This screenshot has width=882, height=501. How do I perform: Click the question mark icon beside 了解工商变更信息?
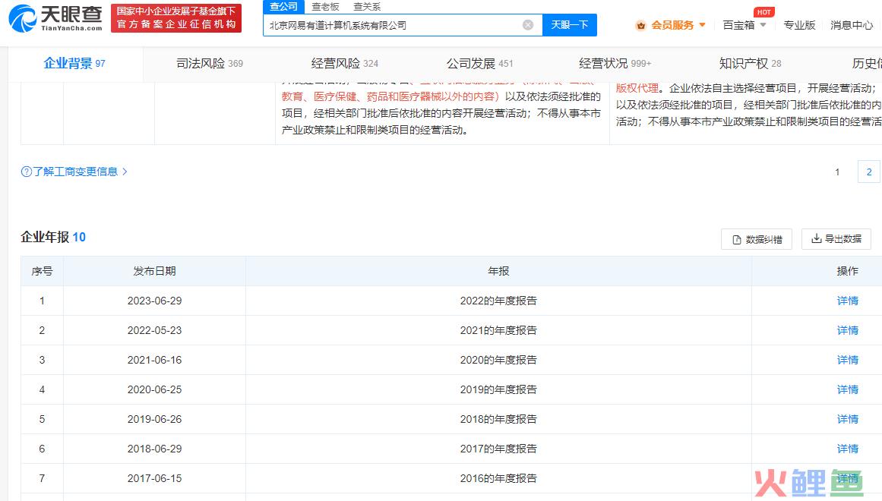pyautogui.click(x=26, y=172)
